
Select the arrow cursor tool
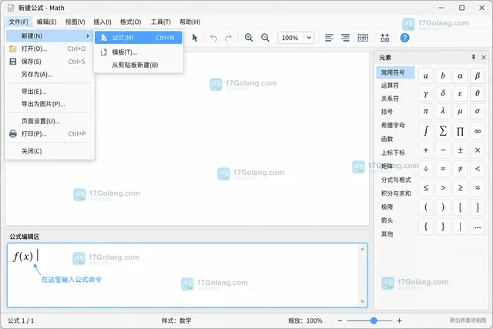(195, 38)
